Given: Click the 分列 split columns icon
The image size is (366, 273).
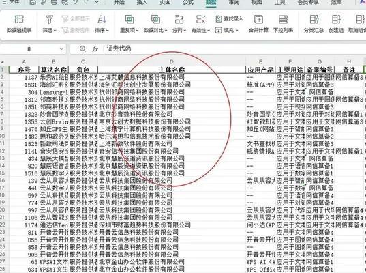Looking at the screenshot, I should tap(179, 19).
